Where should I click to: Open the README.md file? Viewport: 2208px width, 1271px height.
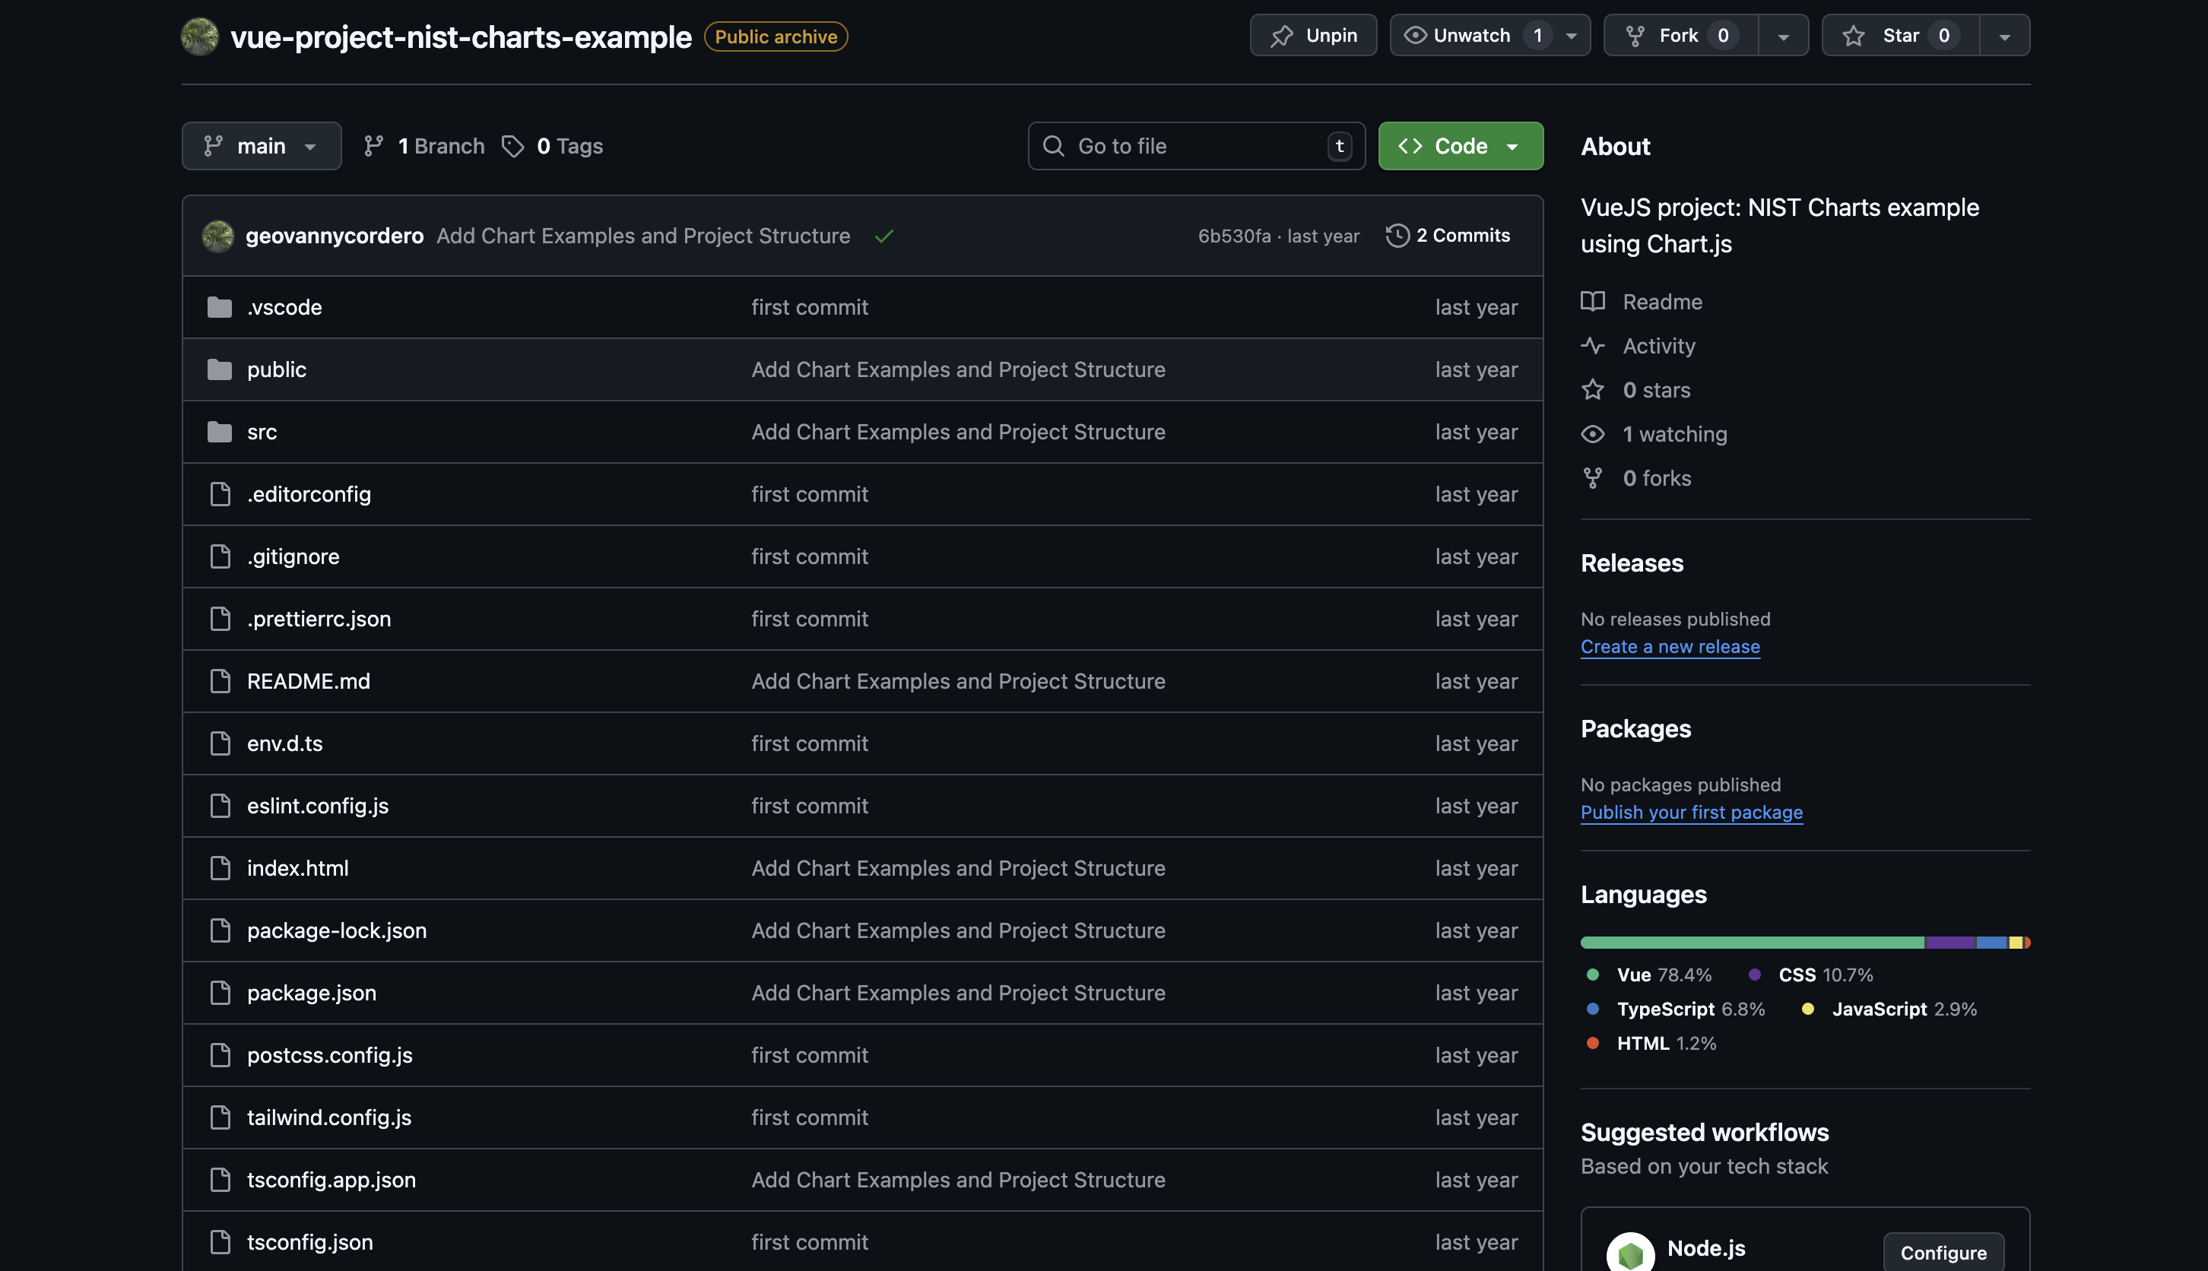tap(308, 681)
